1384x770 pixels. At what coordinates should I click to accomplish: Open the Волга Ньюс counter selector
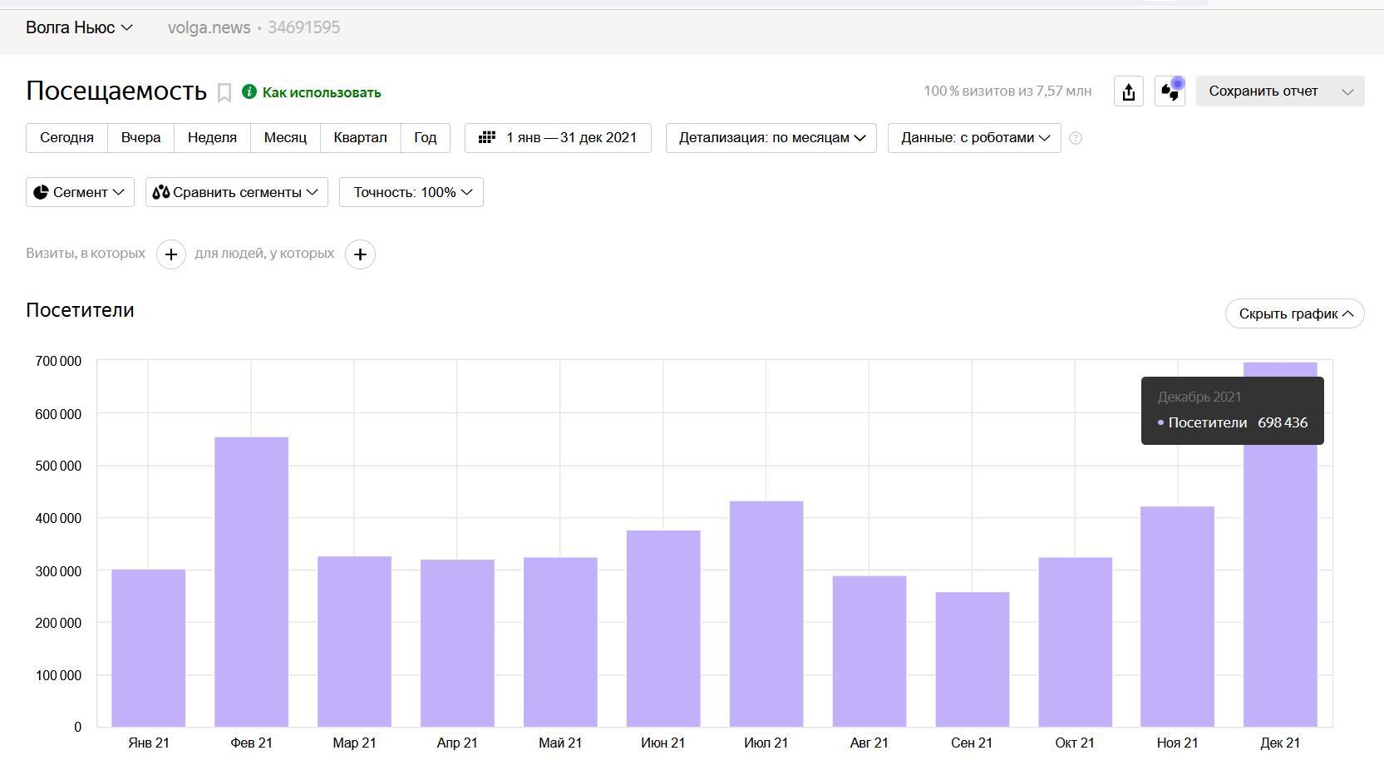click(79, 27)
